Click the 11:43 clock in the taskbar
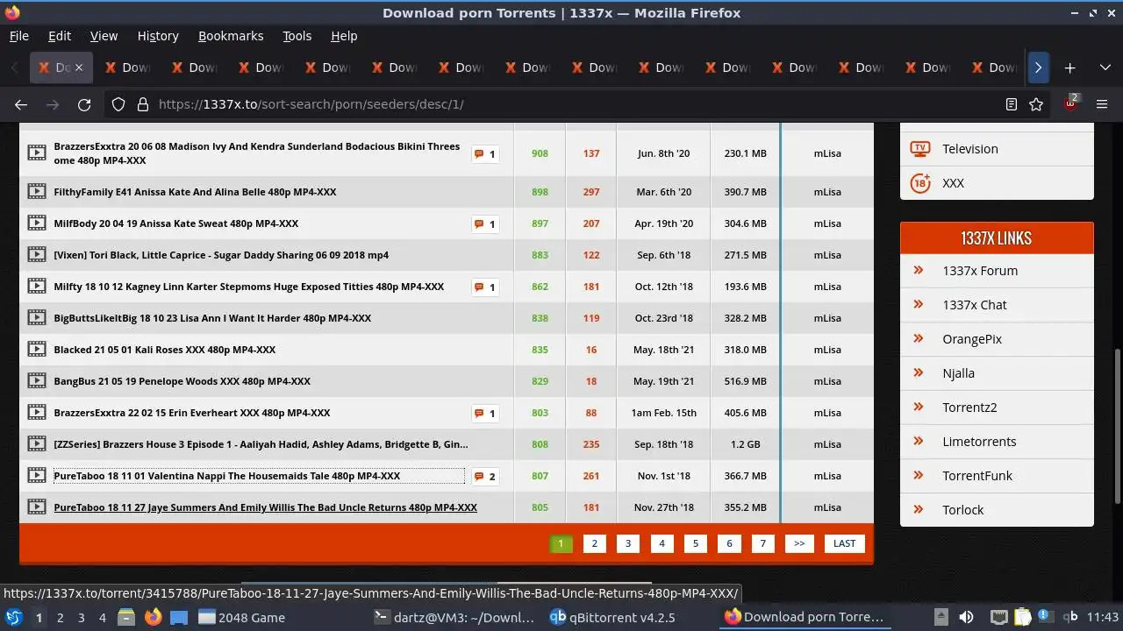Screen dimensions: 1123x631 pyautogui.click(x=1103, y=617)
